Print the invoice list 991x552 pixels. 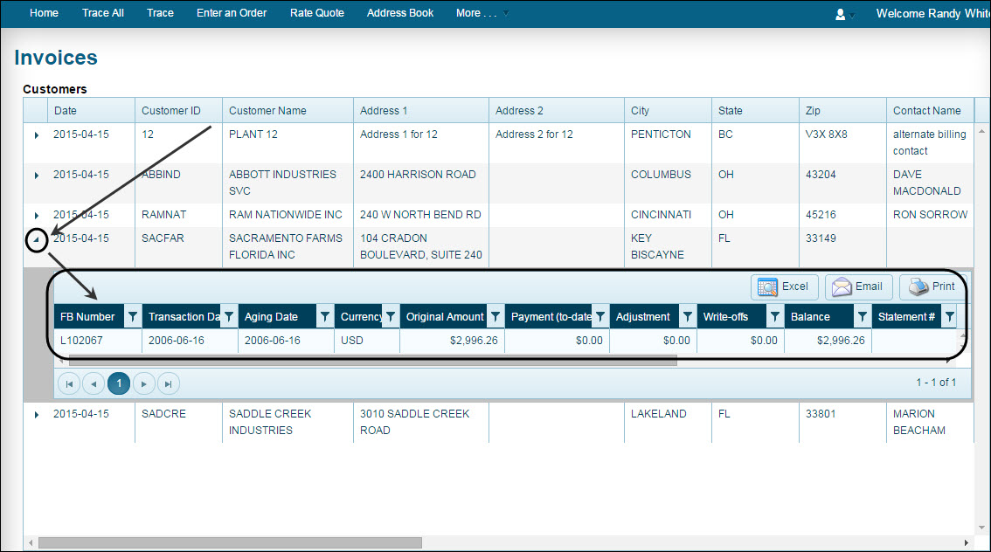[x=932, y=286]
